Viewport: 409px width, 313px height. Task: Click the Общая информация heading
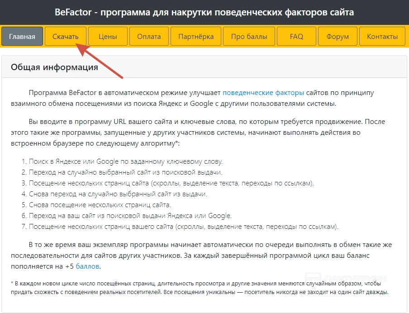click(x=54, y=67)
